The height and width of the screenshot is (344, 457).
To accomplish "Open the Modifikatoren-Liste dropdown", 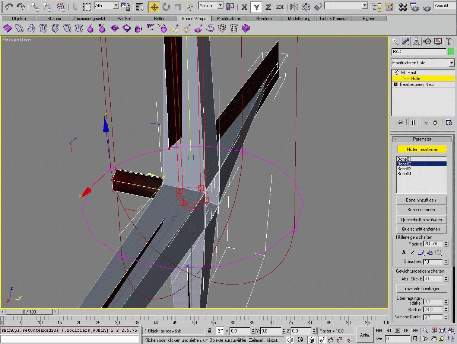I will click(x=451, y=63).
